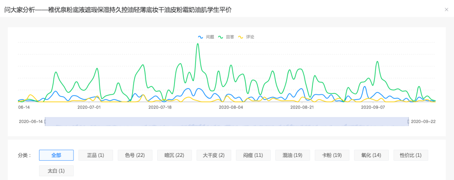
Task: Click the 2020-08-21 axis label
Action: 302,107
